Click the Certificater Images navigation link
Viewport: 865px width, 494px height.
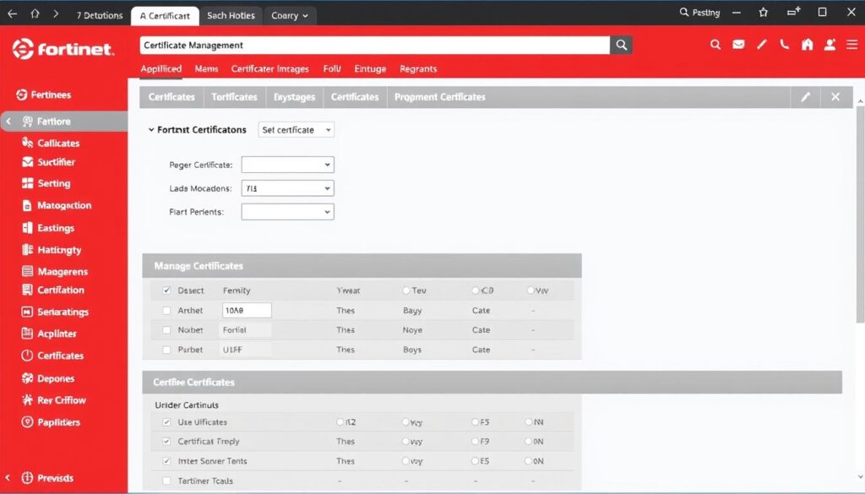point(269,69)
